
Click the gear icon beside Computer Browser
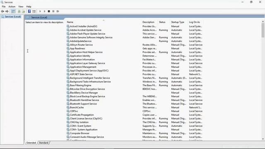(68, 133)
